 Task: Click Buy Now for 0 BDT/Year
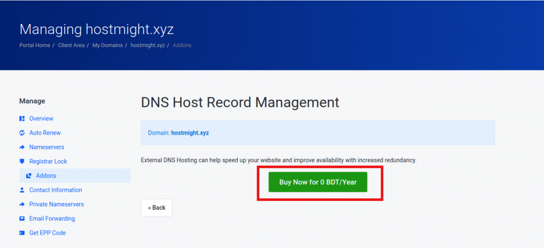point(318,182)
